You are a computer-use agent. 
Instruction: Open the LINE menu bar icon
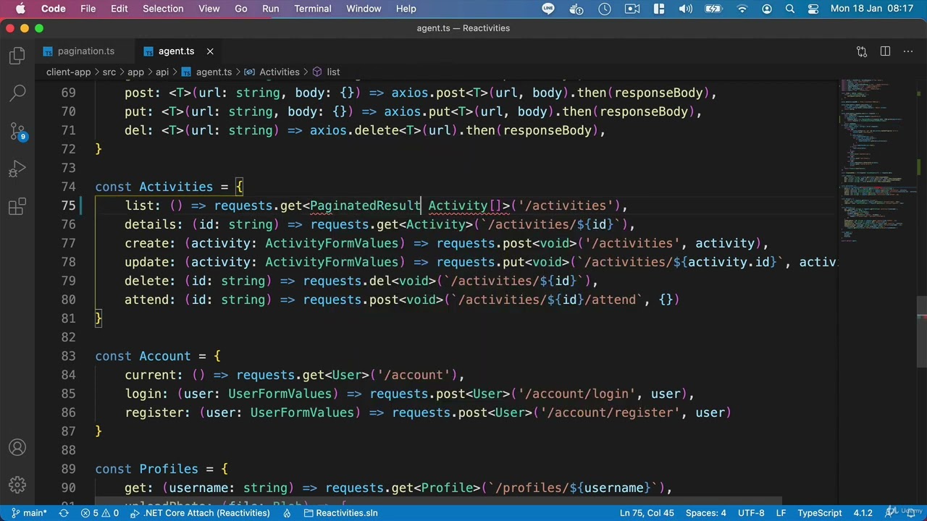pyautogui.click(x=548, y=9)
